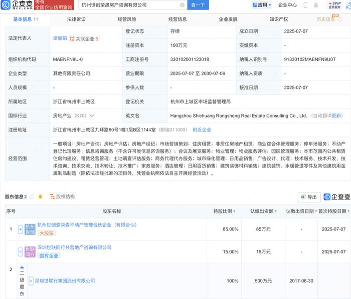351x299 pixels.
Task: Click the orange alert bell beside 股东信息
Action: 40,196
